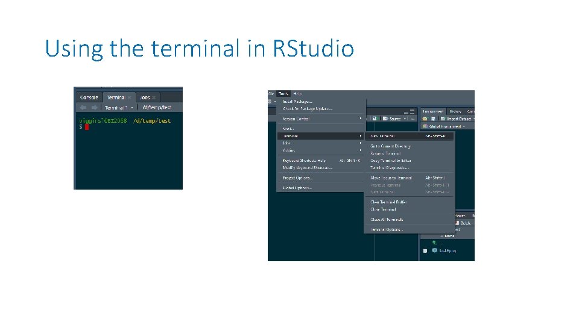Choose Check for Package Updates...
Image resolution: width=579 pixels, height=325 pixels.
[x=321, y=109]
